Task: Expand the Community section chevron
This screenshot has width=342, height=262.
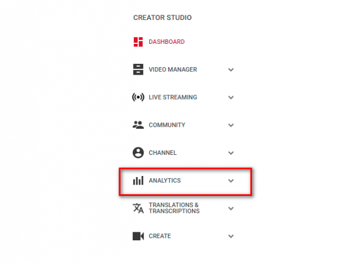Action: 231,125
